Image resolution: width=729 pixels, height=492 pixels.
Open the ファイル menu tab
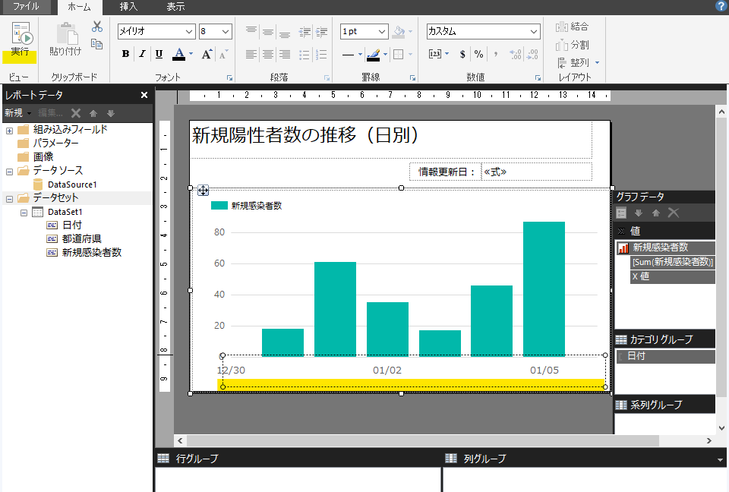tap(26, 7)
